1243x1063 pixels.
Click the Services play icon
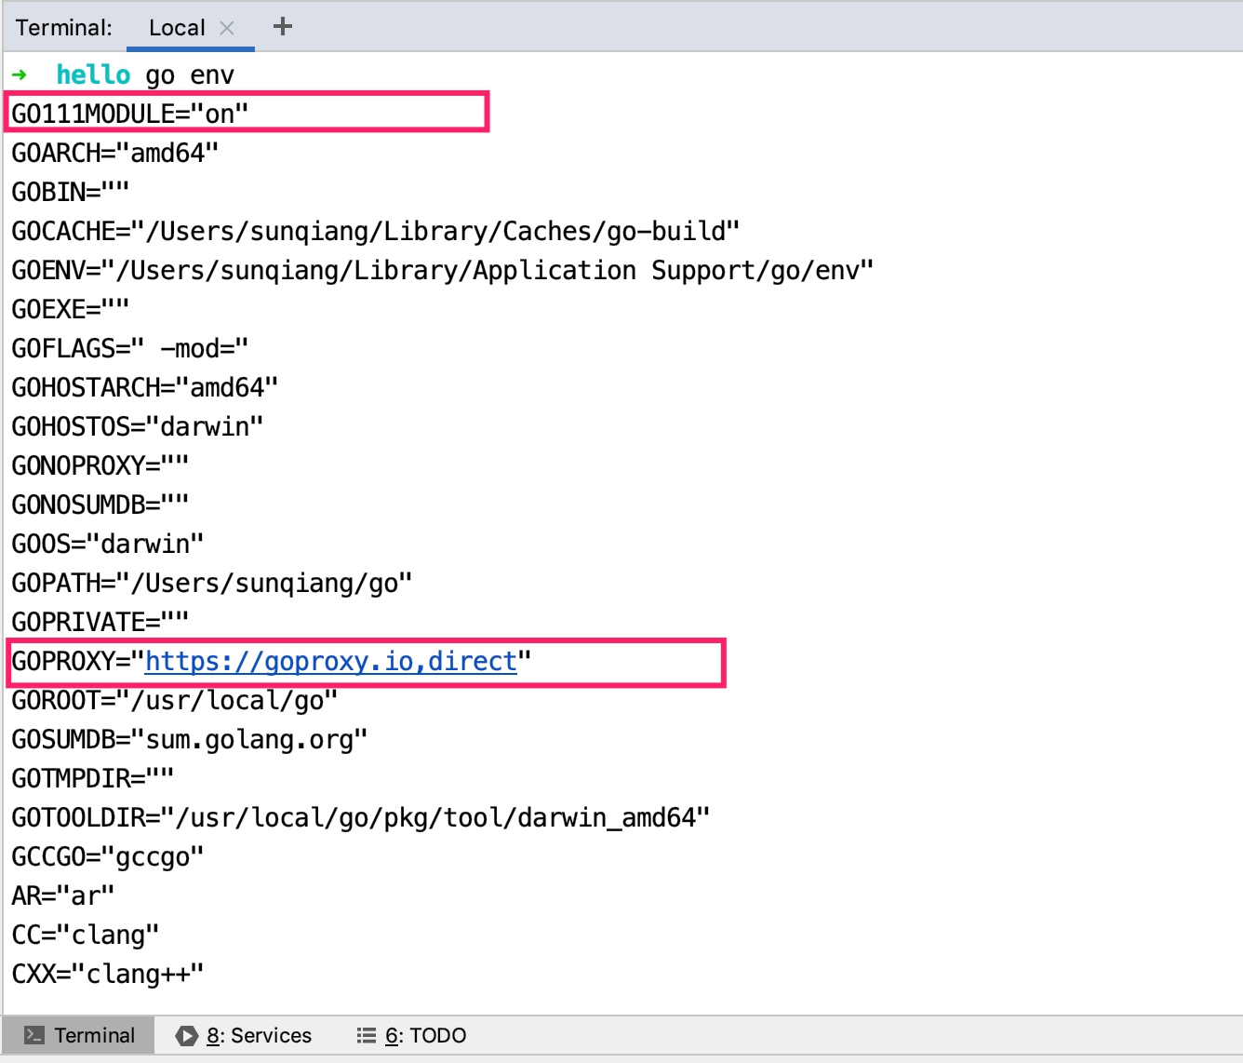tap(187, 1035)
